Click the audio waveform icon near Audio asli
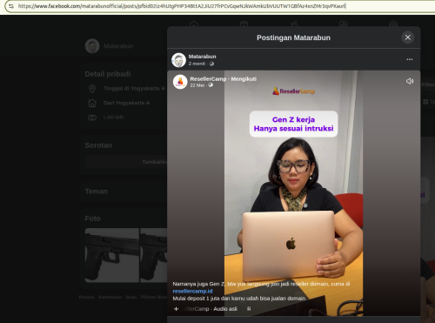Screen dimensions: 435x323 point(176,309)
